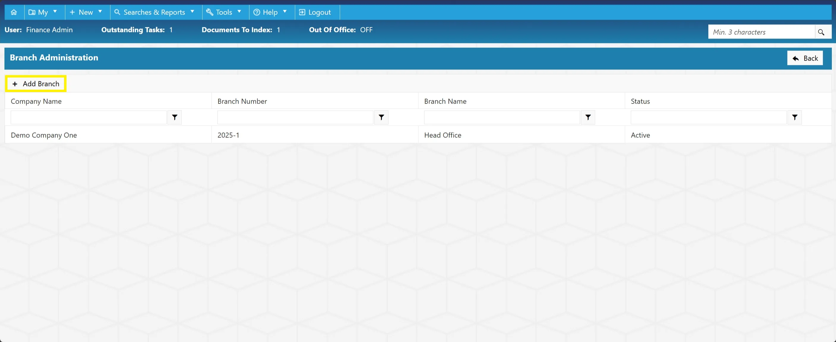Expand Searches & Reports dropdown arrow
This screenshot has height=342, width=836.
coord(192,12)
